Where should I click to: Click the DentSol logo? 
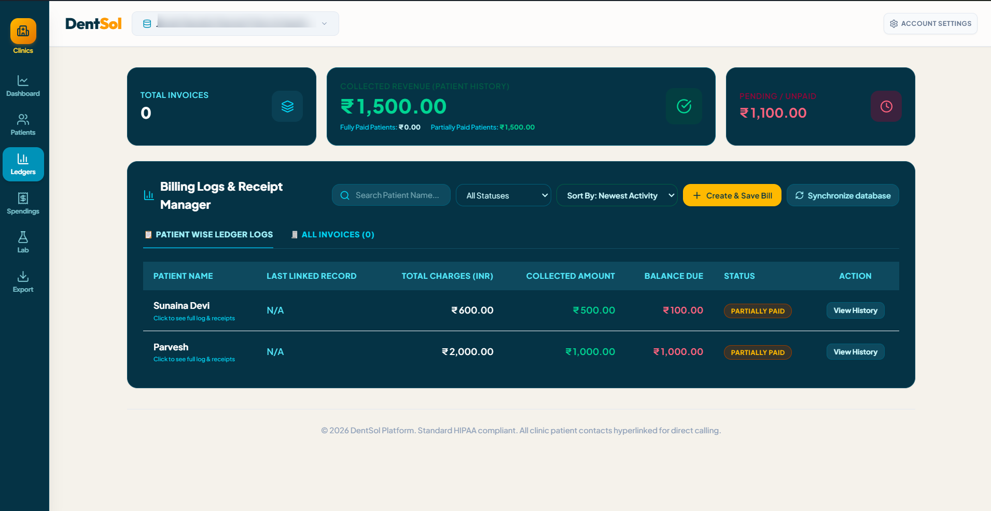[93, 24]
